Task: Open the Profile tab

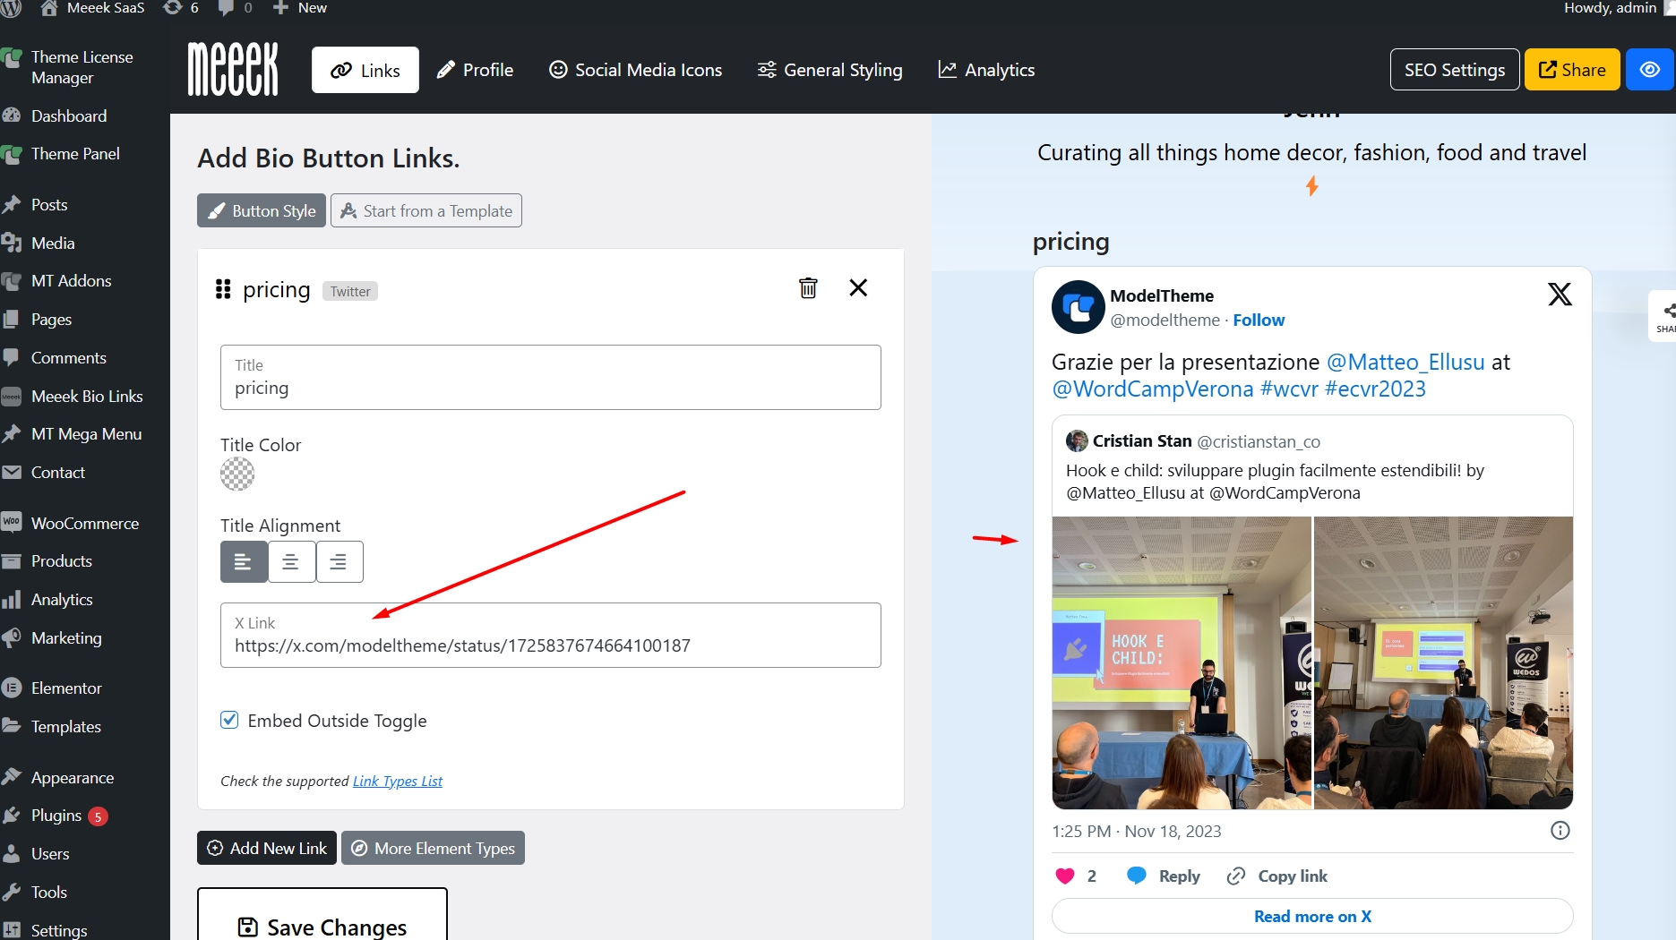Action: (475, 70)
